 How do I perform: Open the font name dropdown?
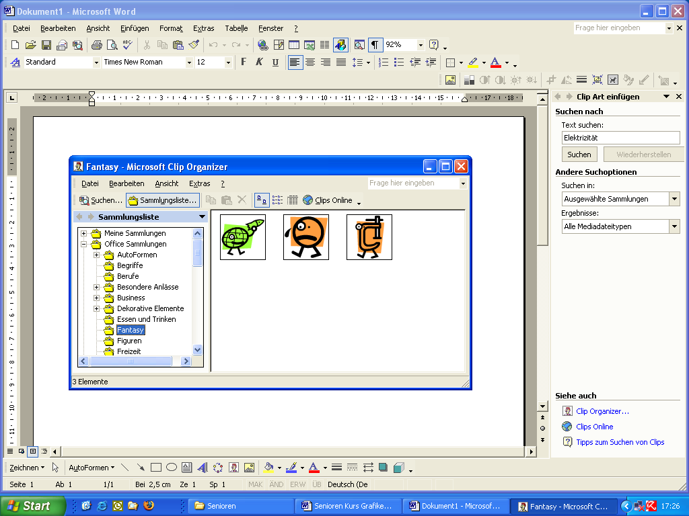click(188, 62)
